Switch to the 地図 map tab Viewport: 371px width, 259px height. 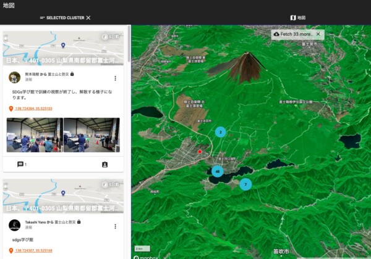tap(298, 18)
